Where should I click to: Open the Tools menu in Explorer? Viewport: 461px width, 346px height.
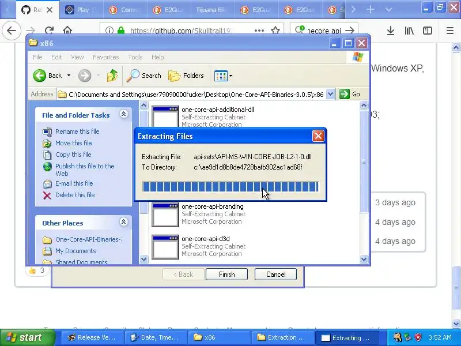click(x=135, y=57)
